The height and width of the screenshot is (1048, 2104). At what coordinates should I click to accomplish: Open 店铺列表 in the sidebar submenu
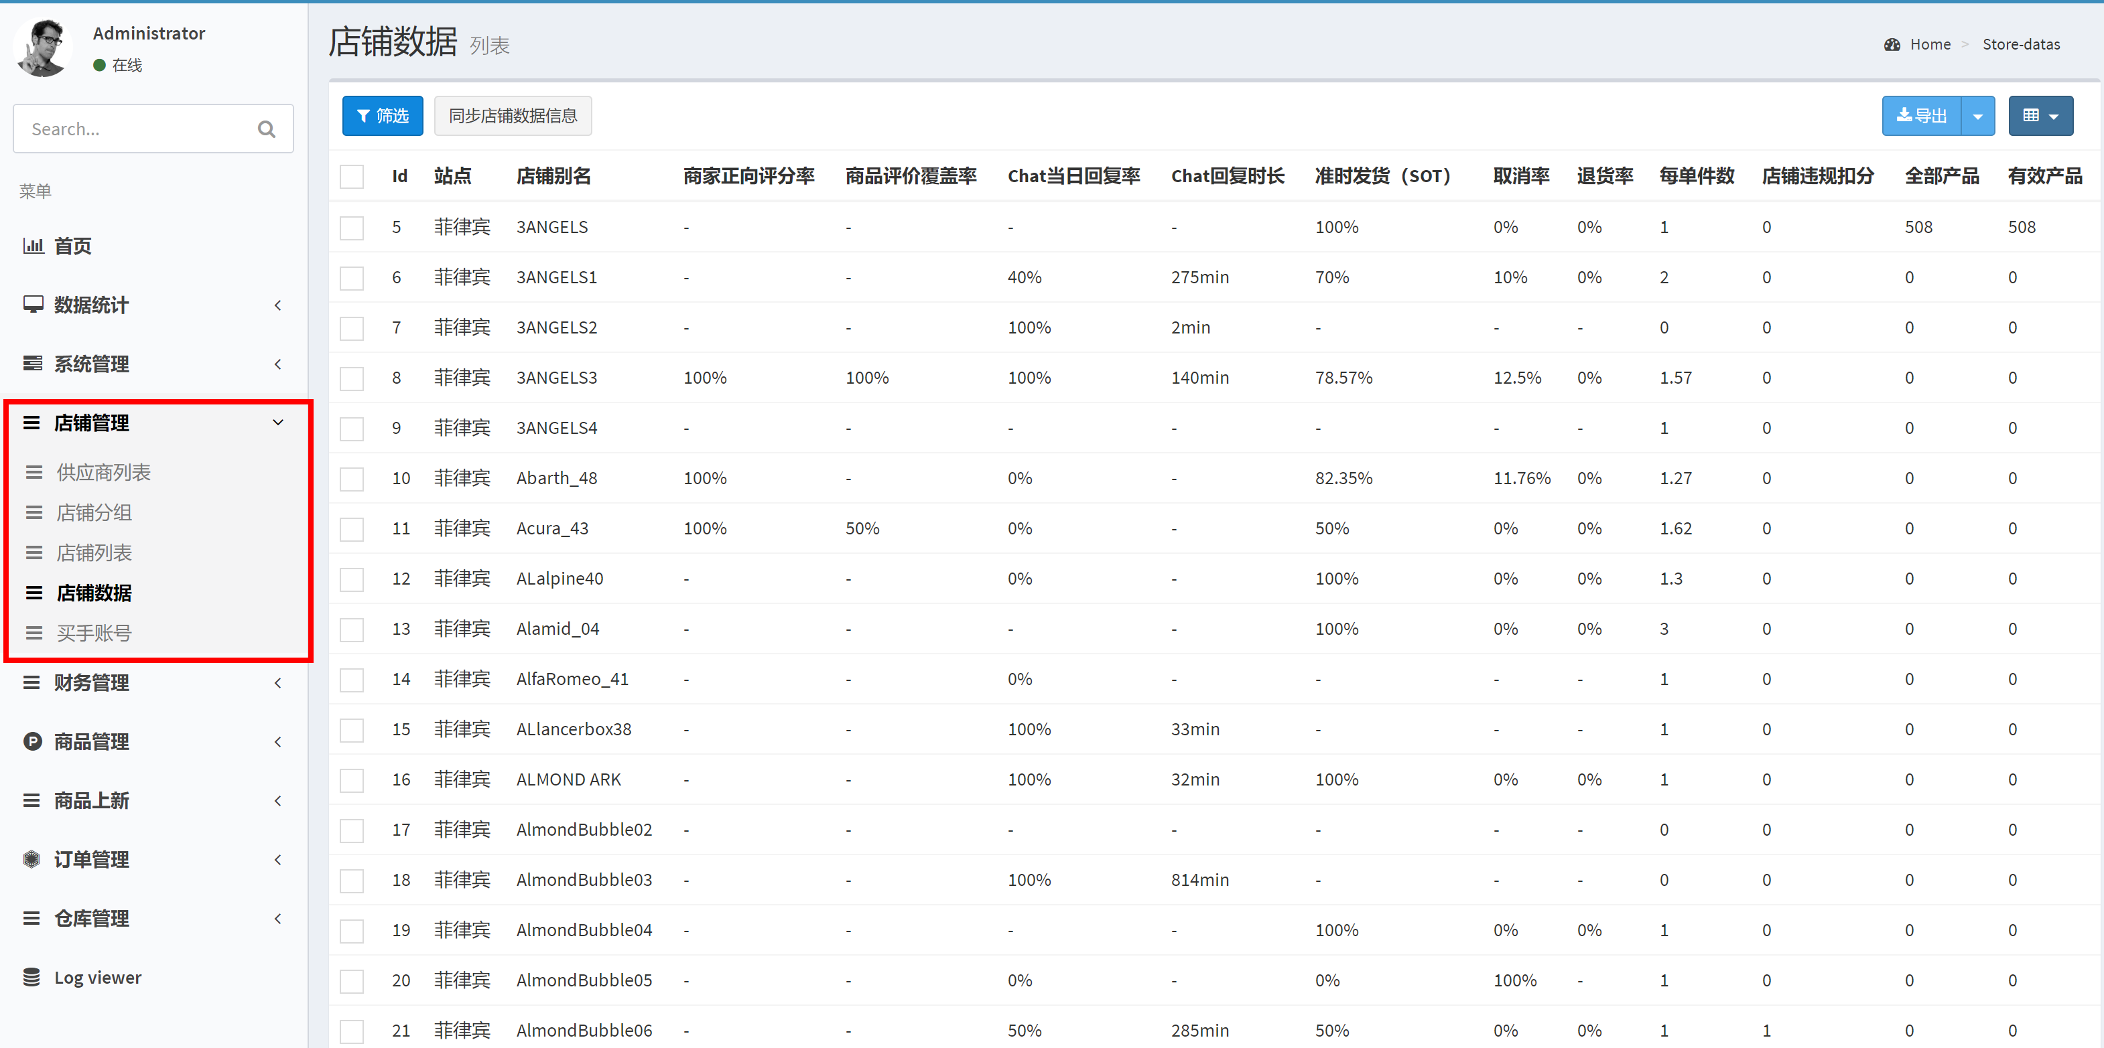click(94, 552)
